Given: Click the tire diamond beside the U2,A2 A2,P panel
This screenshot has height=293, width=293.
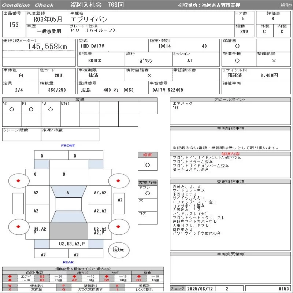Looking at the screenshot, I should point(118,227).
